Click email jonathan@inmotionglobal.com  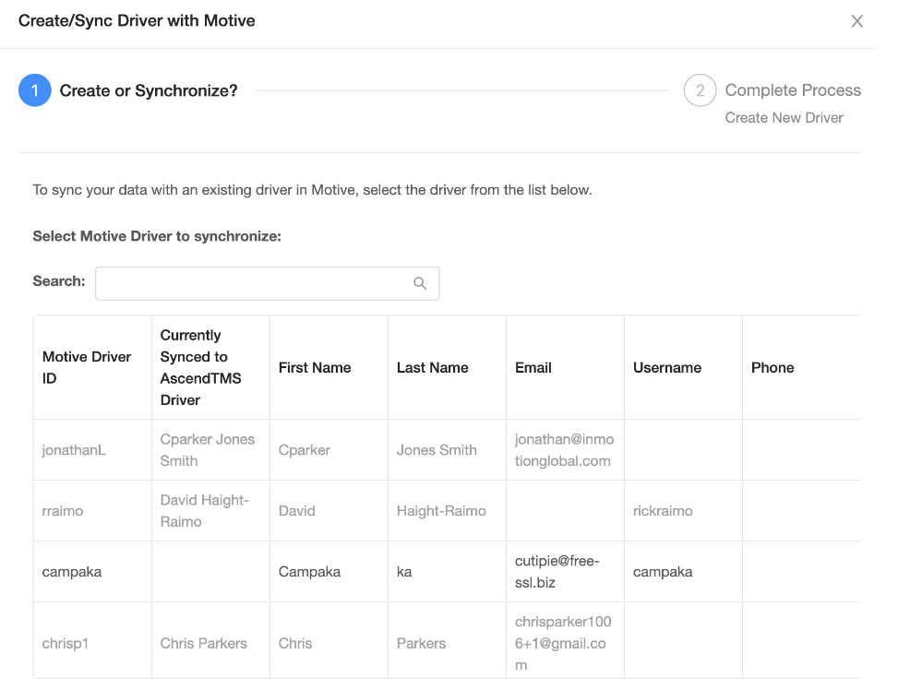click(564, 450)
